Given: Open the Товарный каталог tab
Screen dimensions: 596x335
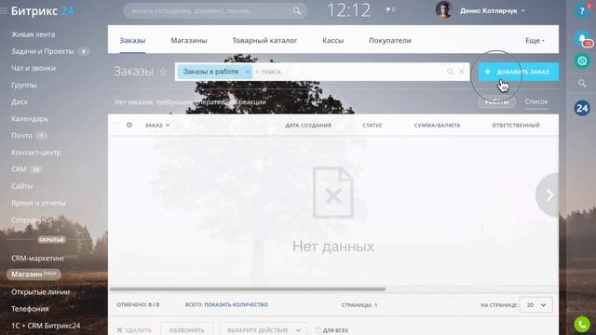Looking at the screenshot, I should point(264,40).
